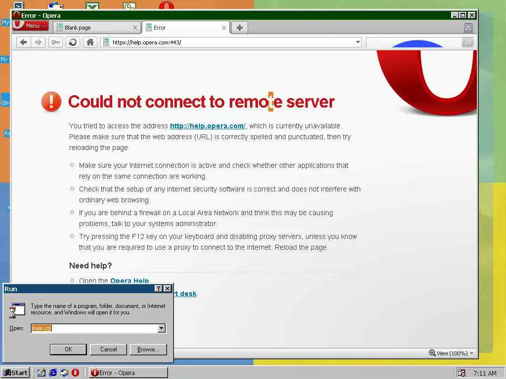Launch Show Desktop from quick launch
Viewport: 506px width, 379px height.
pos(42,373)
